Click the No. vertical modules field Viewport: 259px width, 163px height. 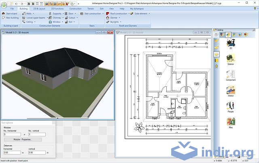pos(37,134)
